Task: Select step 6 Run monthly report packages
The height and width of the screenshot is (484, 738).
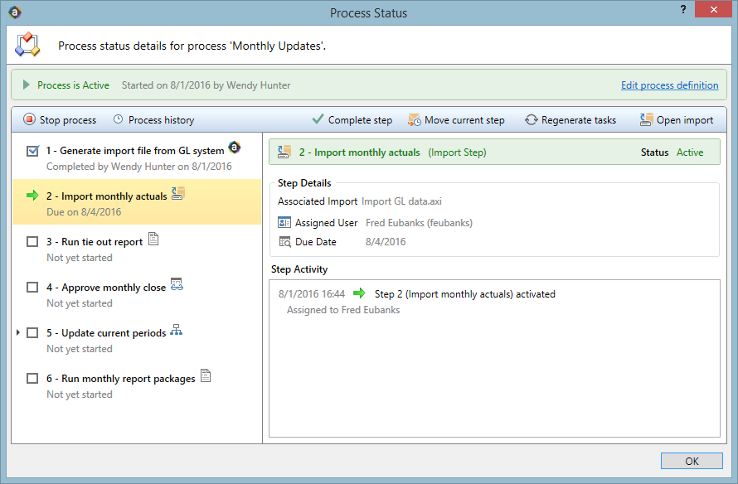Action: pos(137,386)
